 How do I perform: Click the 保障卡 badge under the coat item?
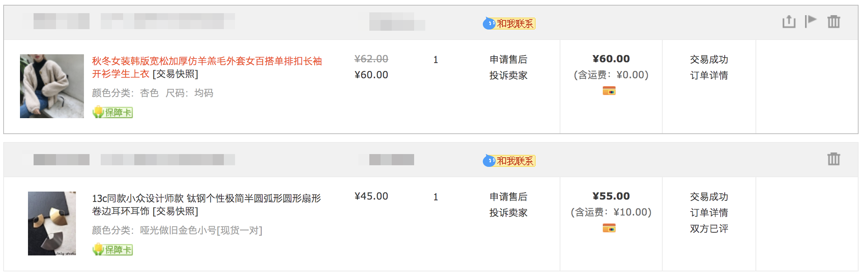click(113, 112)
